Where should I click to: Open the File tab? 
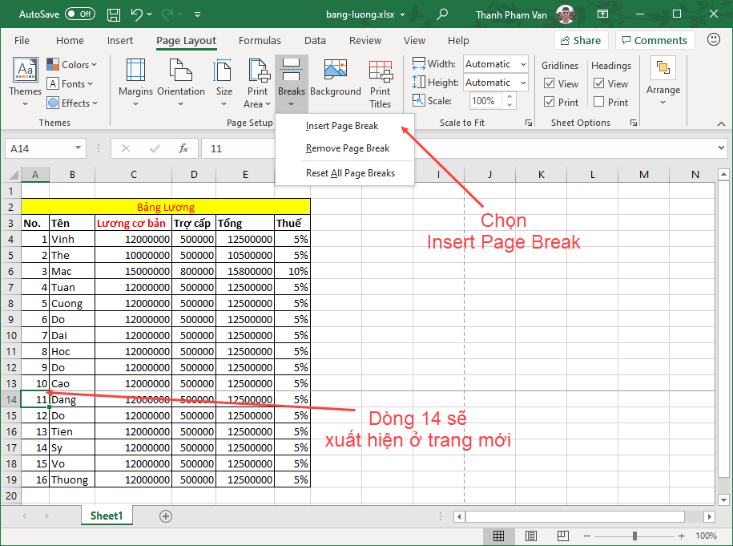(22, 41)
